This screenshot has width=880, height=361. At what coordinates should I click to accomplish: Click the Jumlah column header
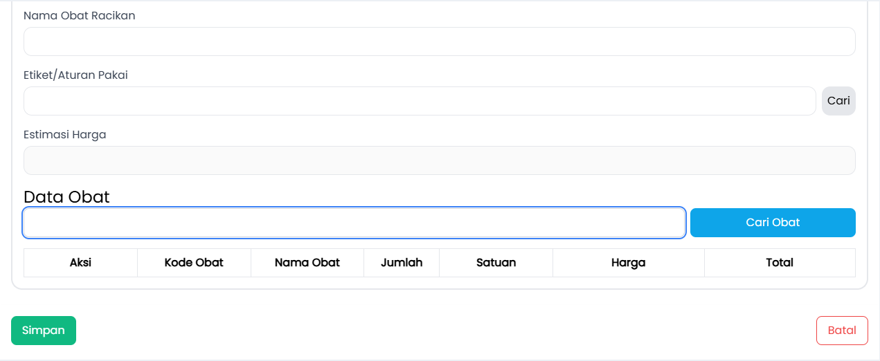click(x=402, y=263)
